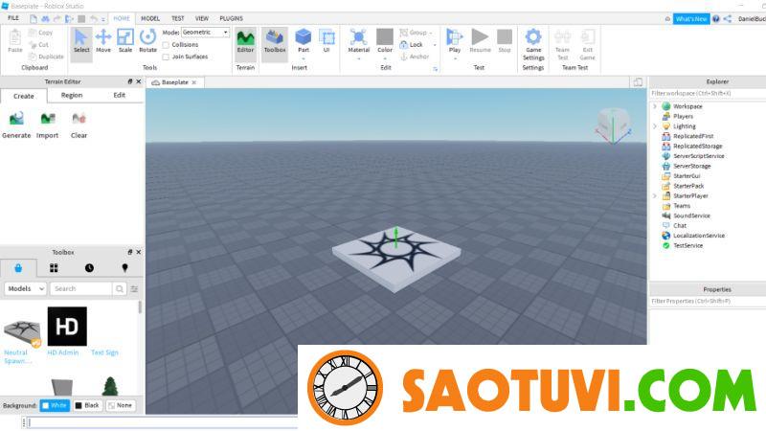Click the Color swatch in ribbon
The width and height of the screenshot is (766, 431).
(385, 36)
